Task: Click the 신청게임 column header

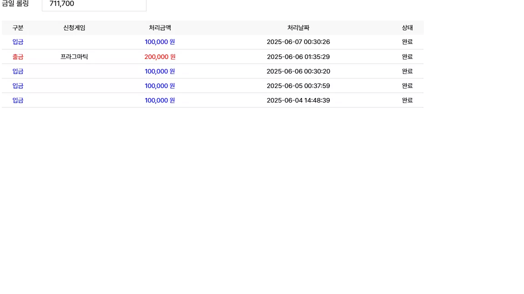Action: pyautogui.click(x=74, y=28)
